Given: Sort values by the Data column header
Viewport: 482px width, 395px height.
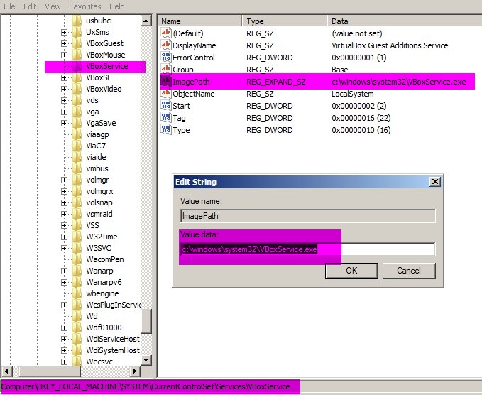Looking at the screenshot, I should coord(405,21).
